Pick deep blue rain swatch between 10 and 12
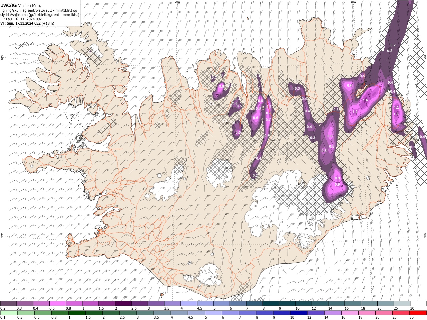The height and width of the screenshot is (320, 427). tap(299, 313)
